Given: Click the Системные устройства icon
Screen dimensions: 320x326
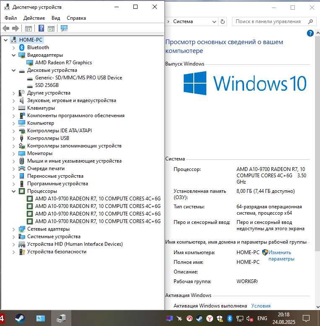Looking at the screenshot, I should click(x=22, y=237).
